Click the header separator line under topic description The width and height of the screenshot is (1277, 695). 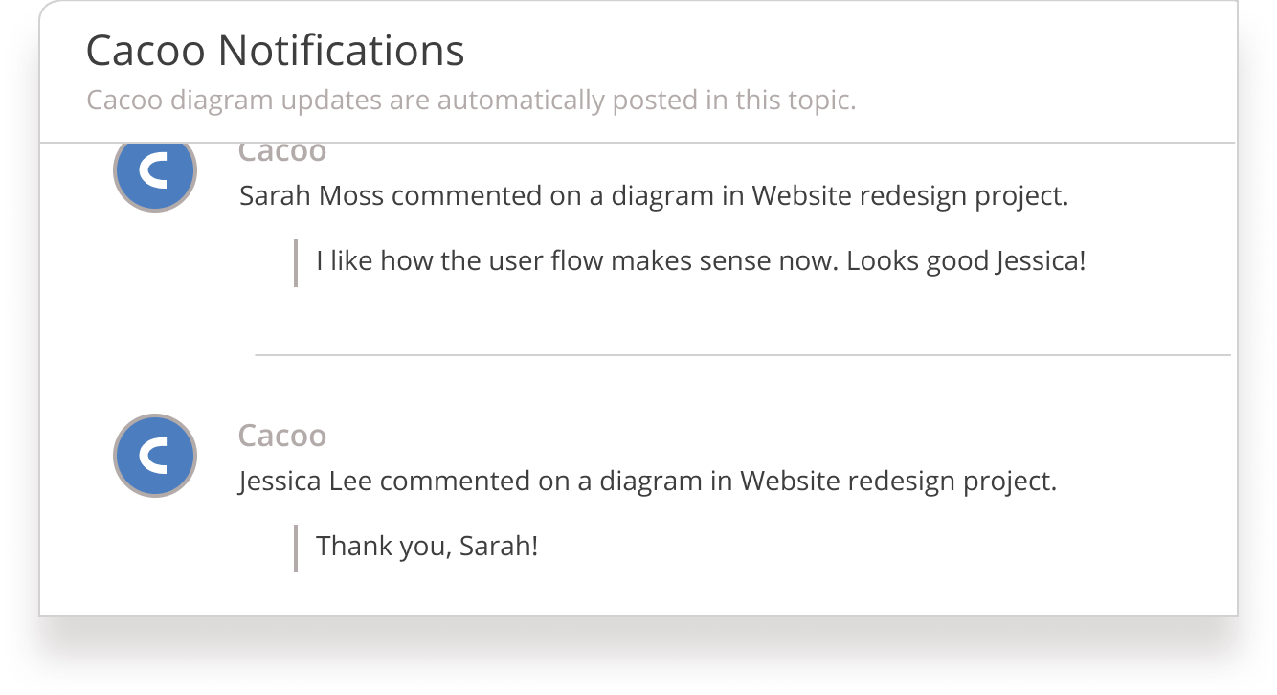click(x=638, y=143)
